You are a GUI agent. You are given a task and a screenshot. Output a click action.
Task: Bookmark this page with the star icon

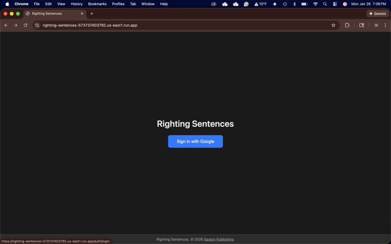333,25
